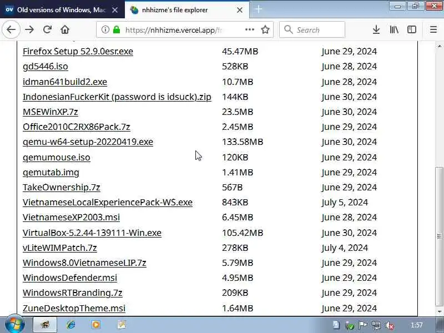Viewport: 444px width, 333px height.
Task: Open the fourth taskbar app icon
Action: click(x=122, y=325)
